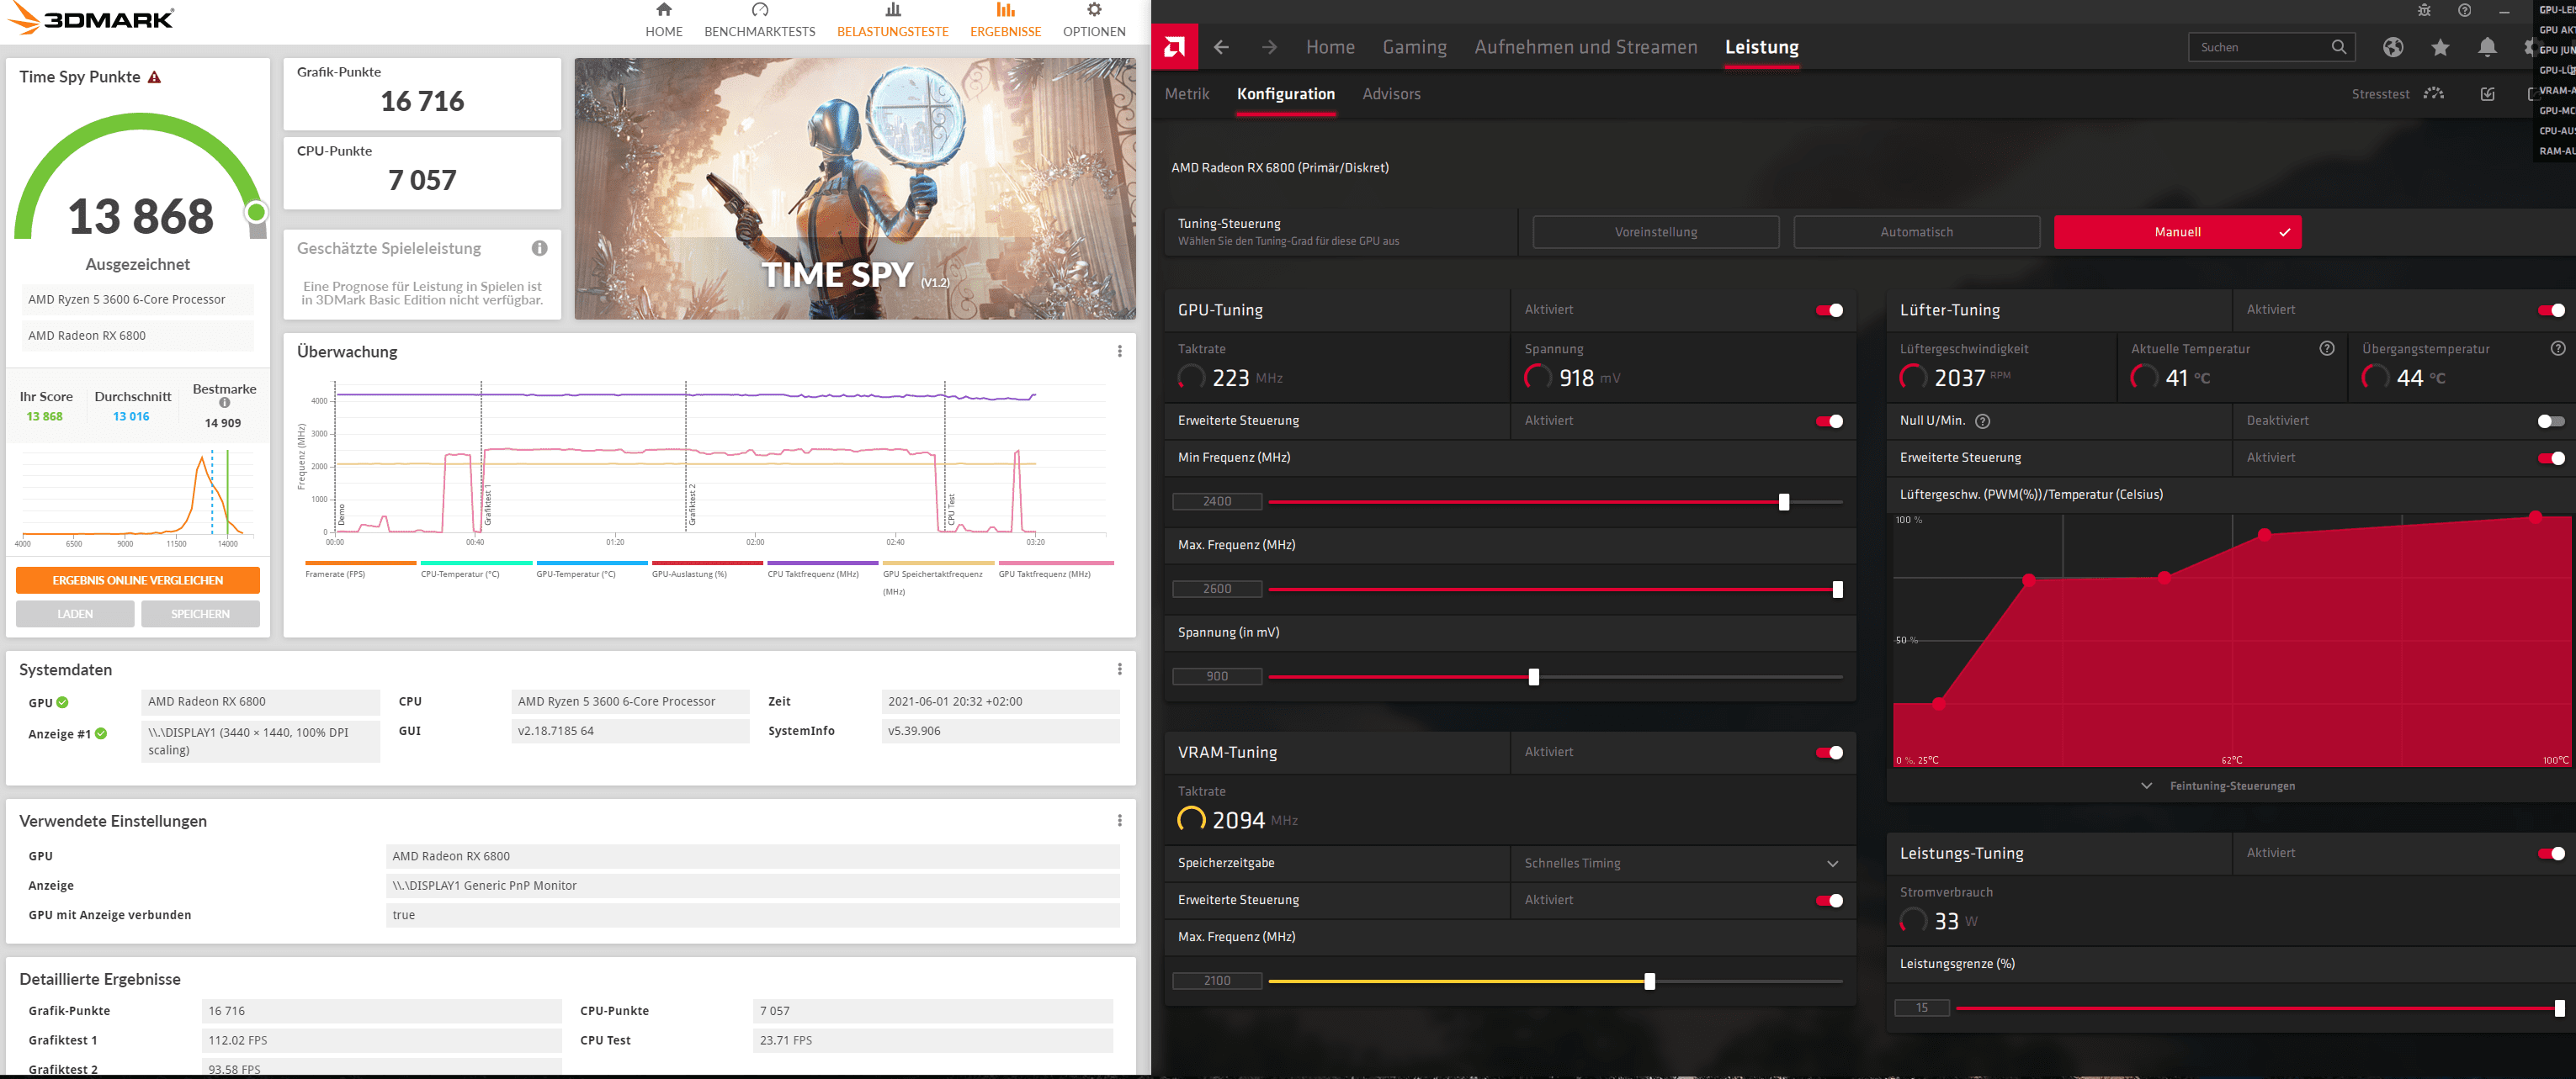Go forward in Radeon Software
Screen dimensions: 2576x1079
tap(1269, 47)
